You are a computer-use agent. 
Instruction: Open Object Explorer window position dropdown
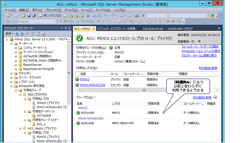pyautogui.click(x=62, y=28)
